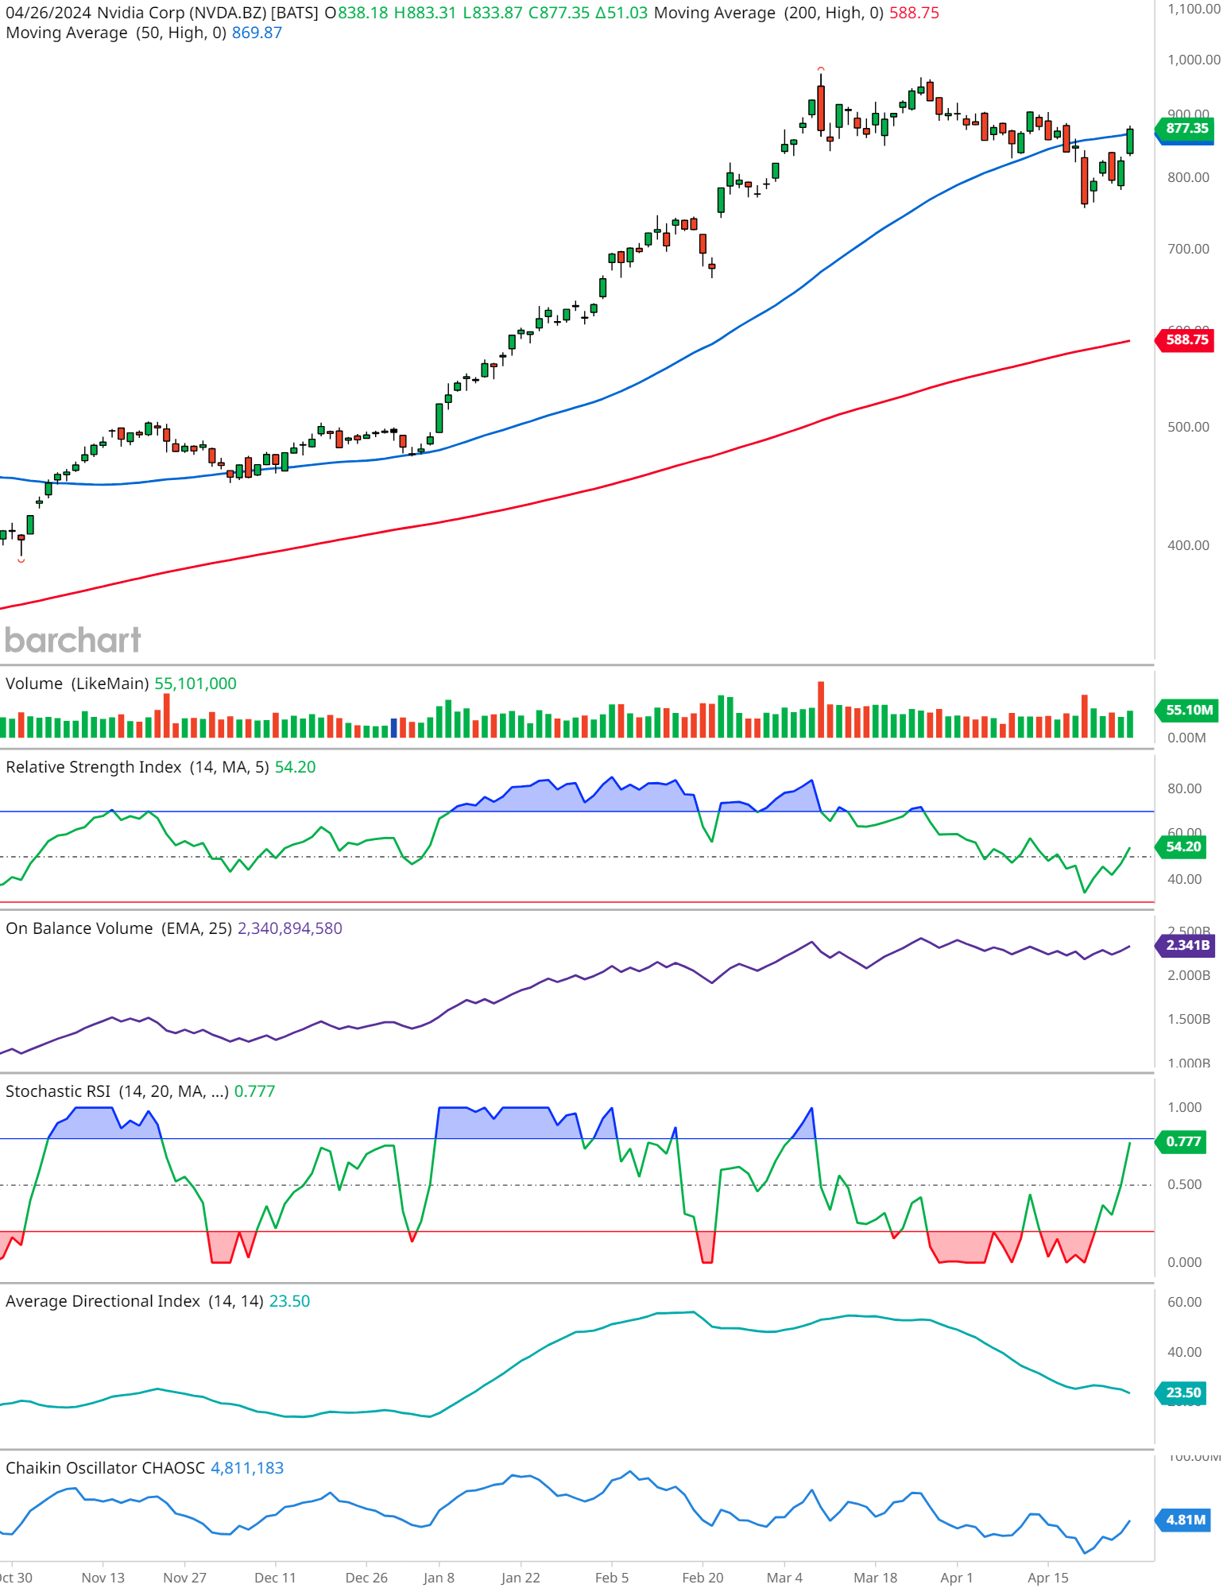Click the 0.00M volume axis label
1227x1592 pixels.
(x=1186, y=738)
